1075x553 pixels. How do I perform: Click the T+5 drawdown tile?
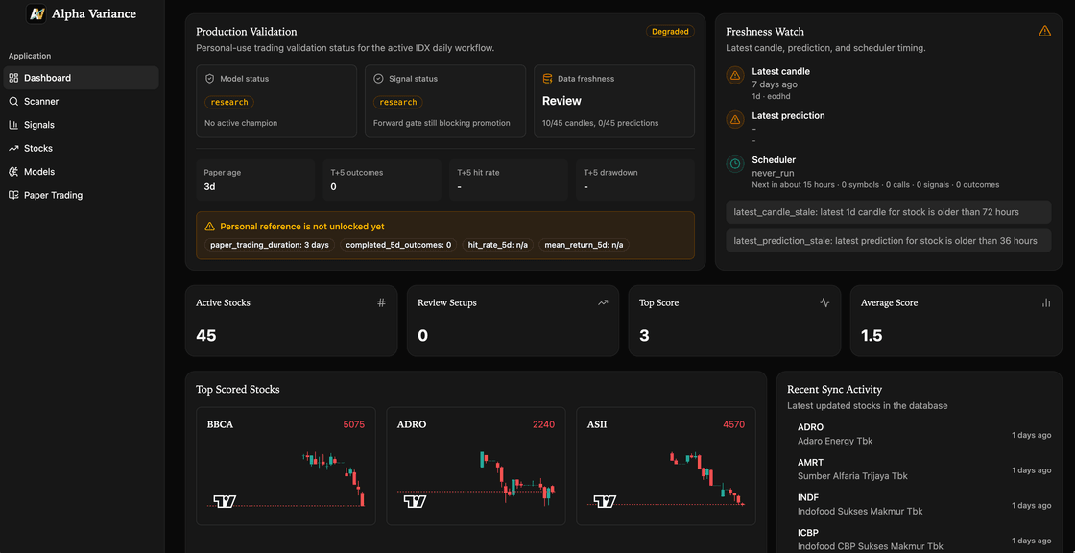point(634,180)
